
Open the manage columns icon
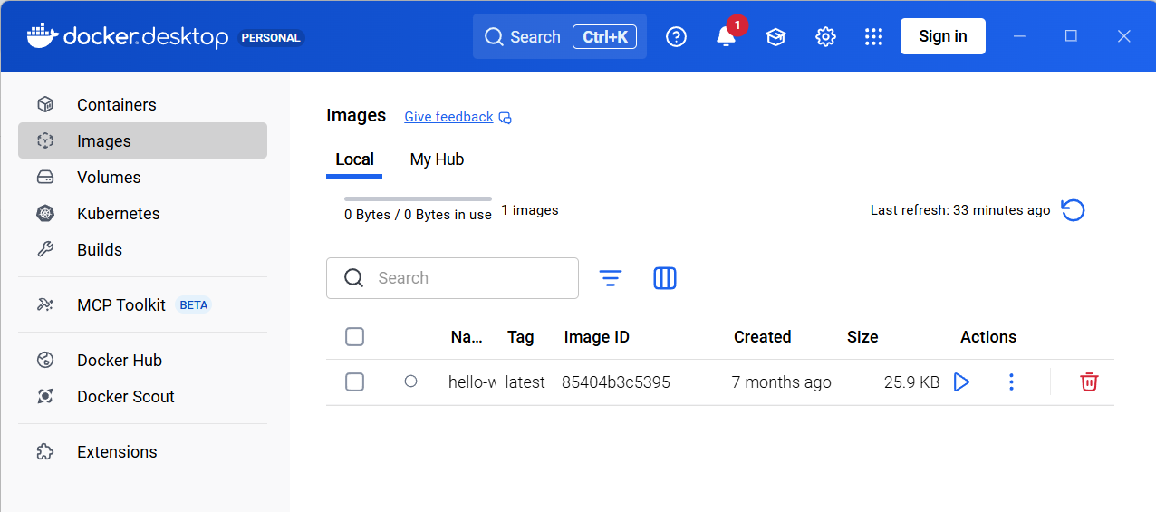tap(665, 278)
